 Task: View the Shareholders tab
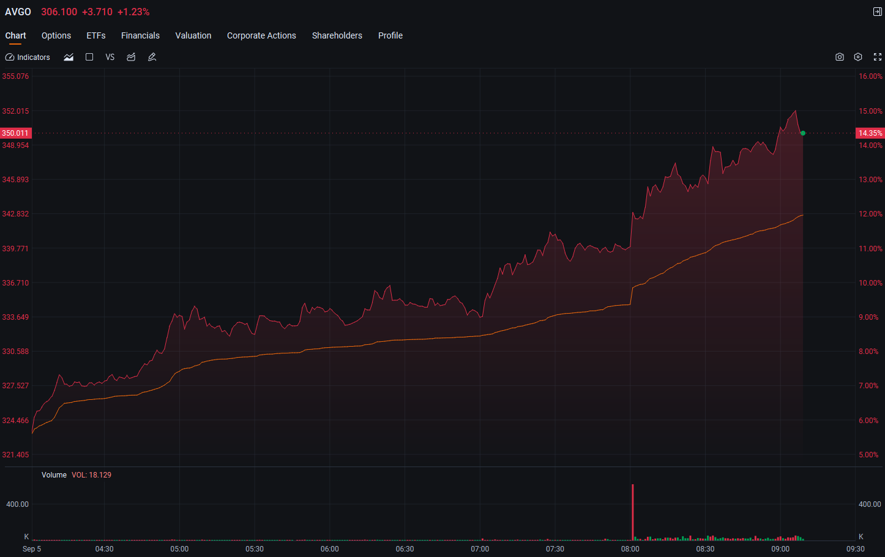[337, 35]
